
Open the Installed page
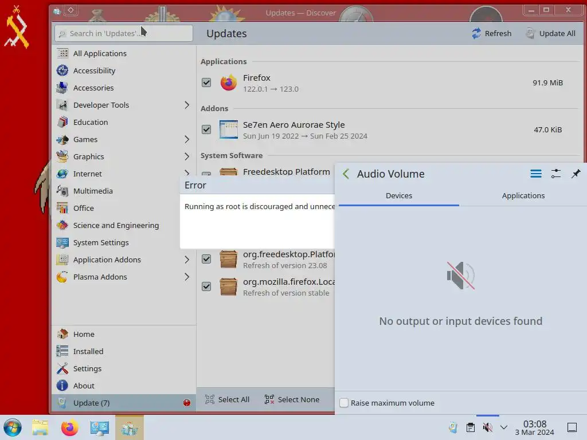click(x=124, y=351)
